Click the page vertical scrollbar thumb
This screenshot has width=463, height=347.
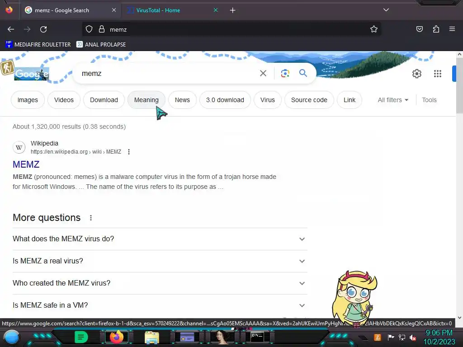pos(459,85)
